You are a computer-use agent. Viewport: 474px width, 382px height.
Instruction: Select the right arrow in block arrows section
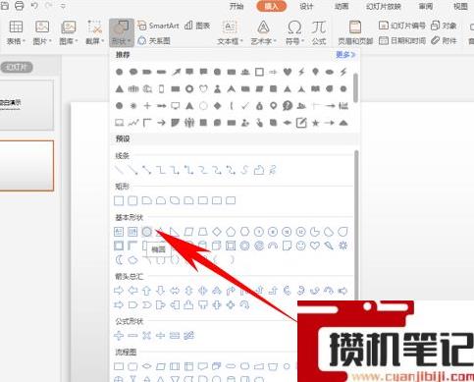(x=119, y=291)
